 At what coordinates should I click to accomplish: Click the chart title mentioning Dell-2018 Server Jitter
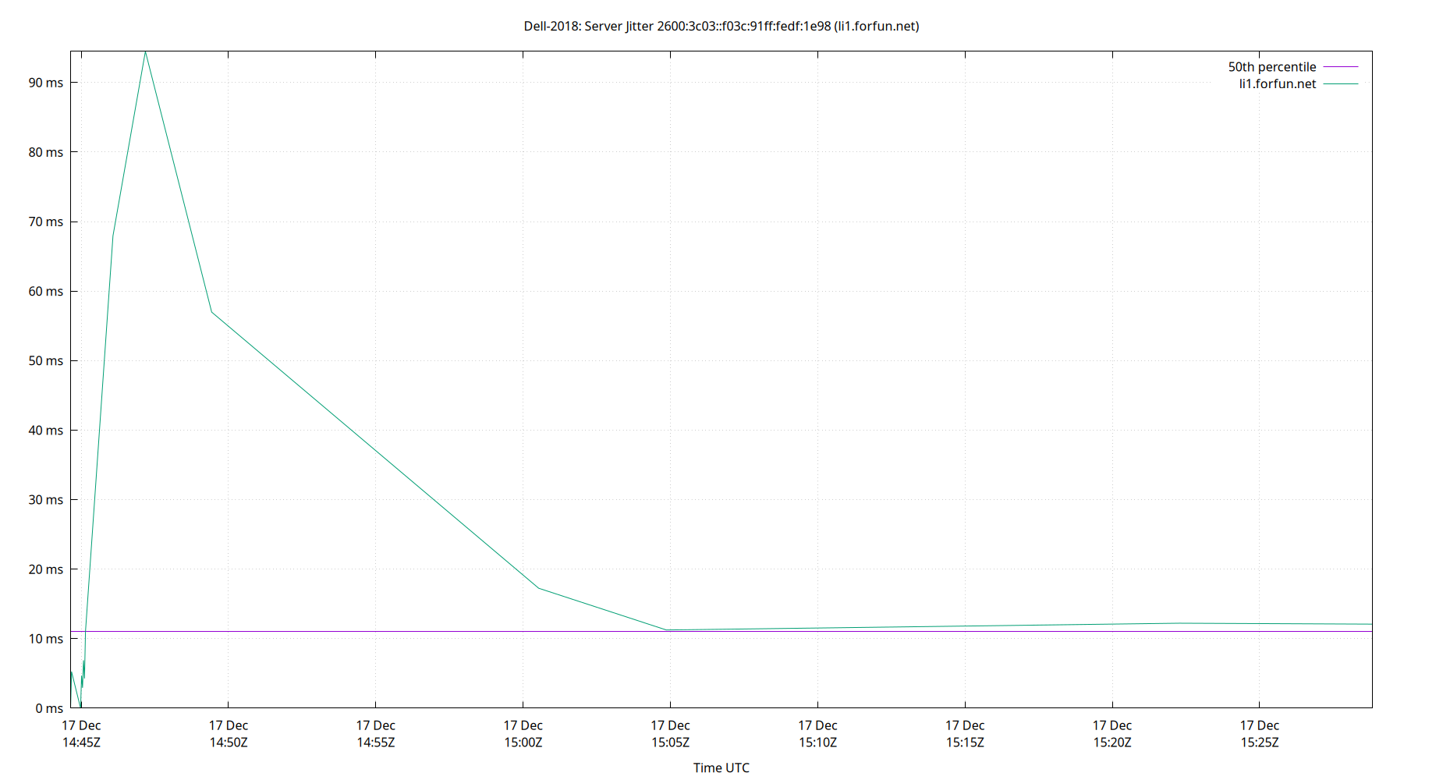pos(721,26)
